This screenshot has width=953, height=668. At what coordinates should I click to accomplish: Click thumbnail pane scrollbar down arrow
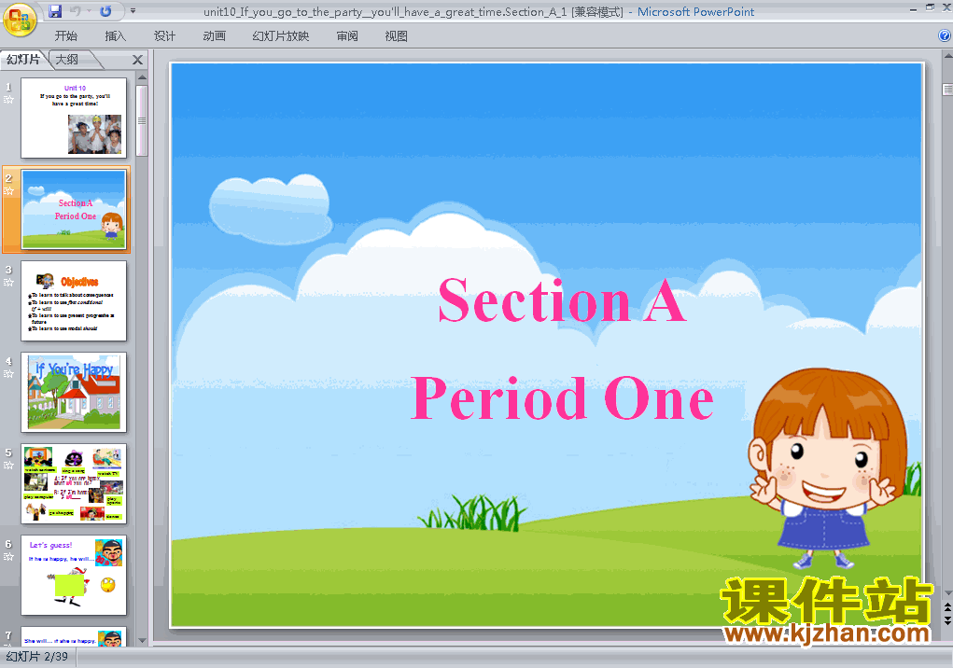pos(142,640)
